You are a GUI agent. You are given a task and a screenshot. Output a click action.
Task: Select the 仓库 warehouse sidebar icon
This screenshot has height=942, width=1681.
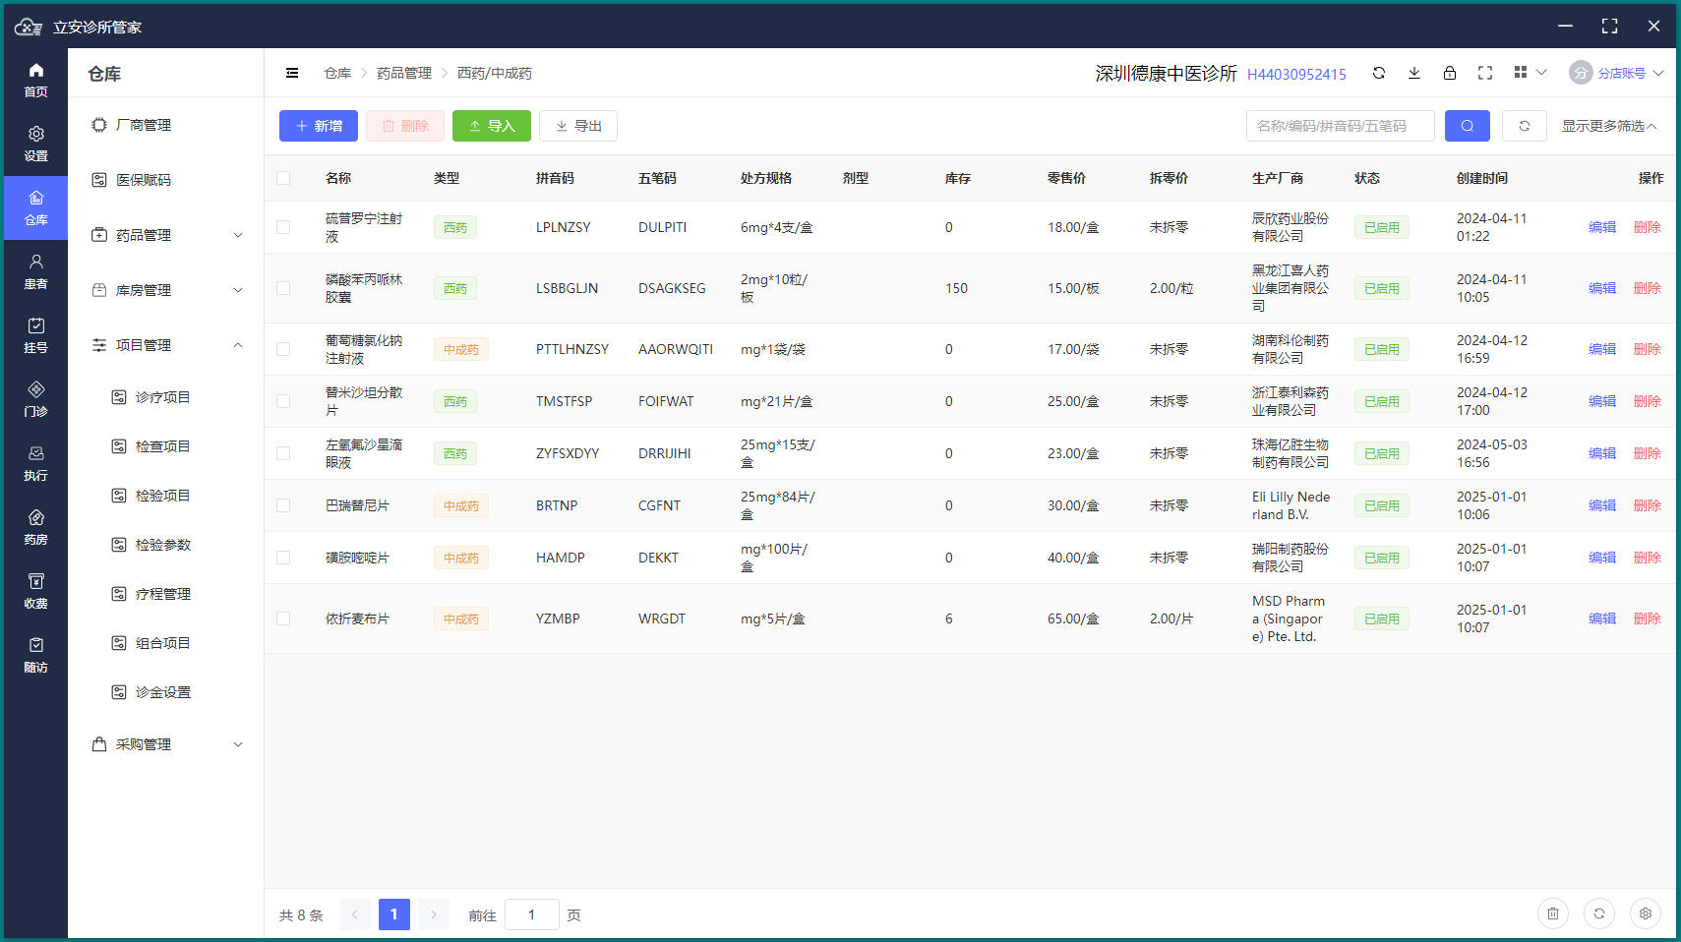coord(35,207)
